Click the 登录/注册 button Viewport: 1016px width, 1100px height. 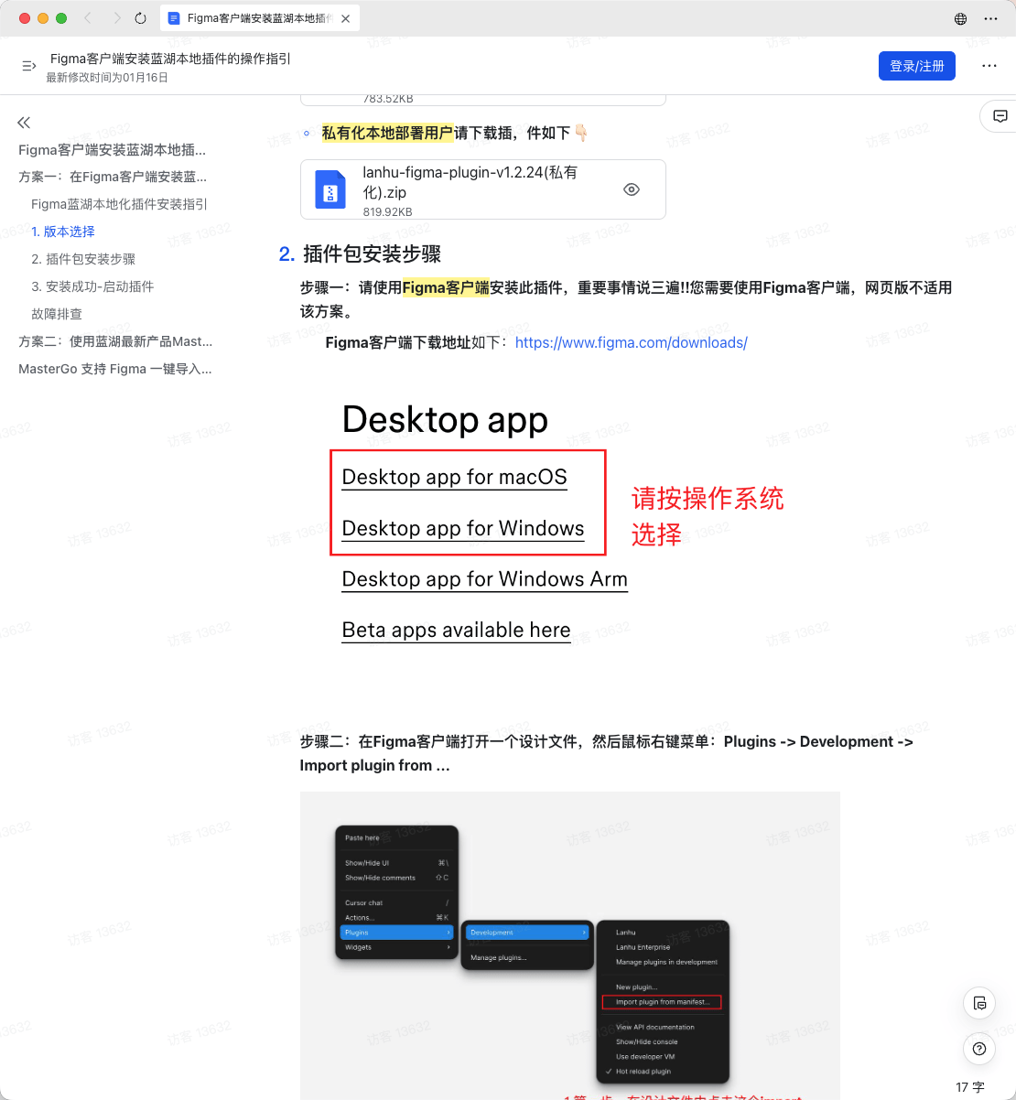click(x=917, y=66)
